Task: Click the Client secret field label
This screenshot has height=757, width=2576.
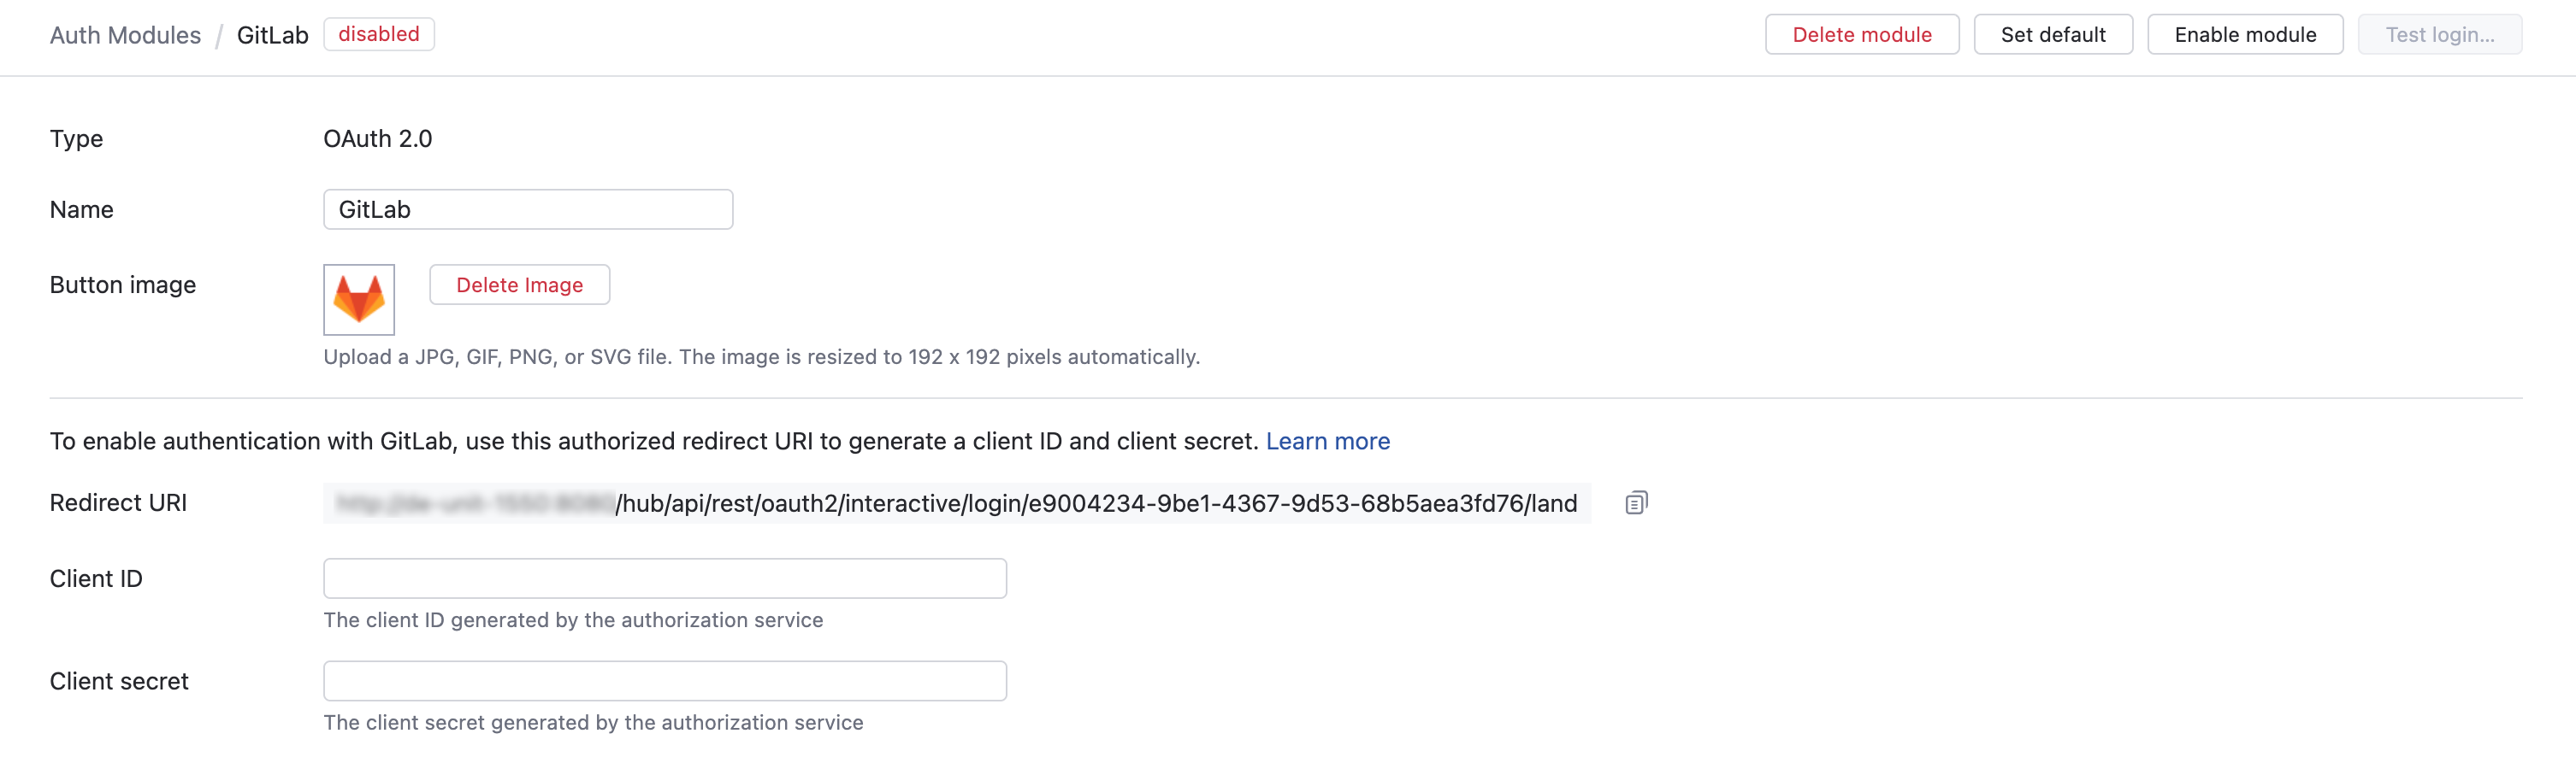Action: (119, 681)
